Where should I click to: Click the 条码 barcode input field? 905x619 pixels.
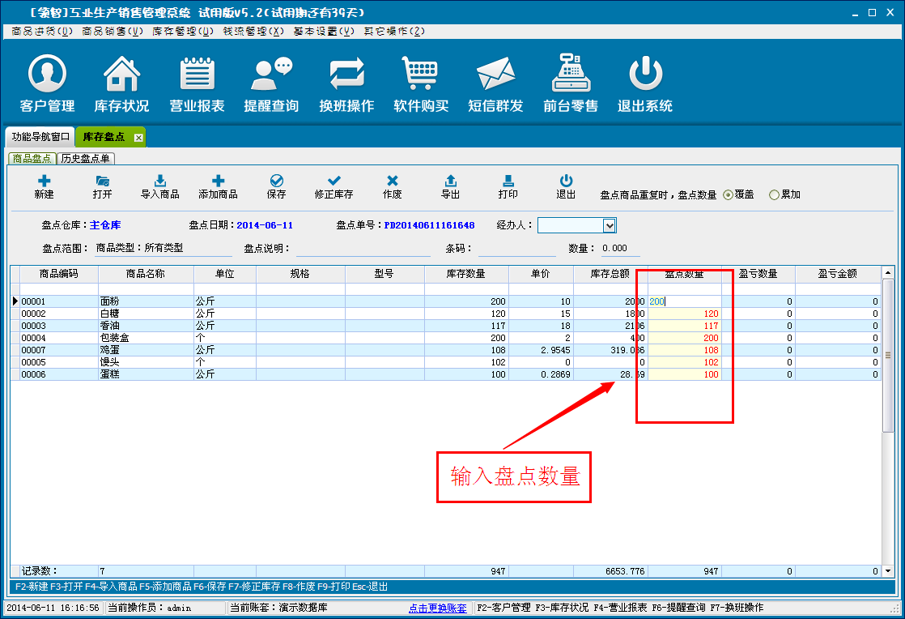[516, 249]
